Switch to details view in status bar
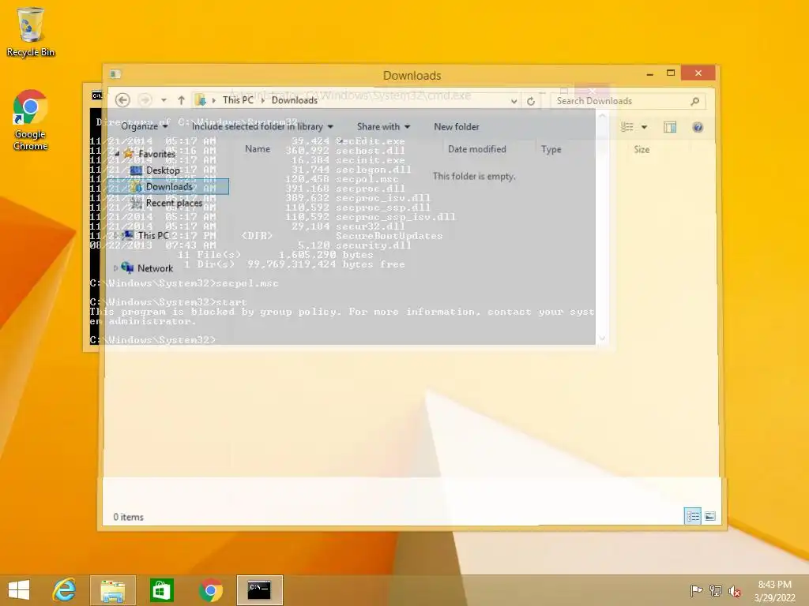 click(692, 516)
